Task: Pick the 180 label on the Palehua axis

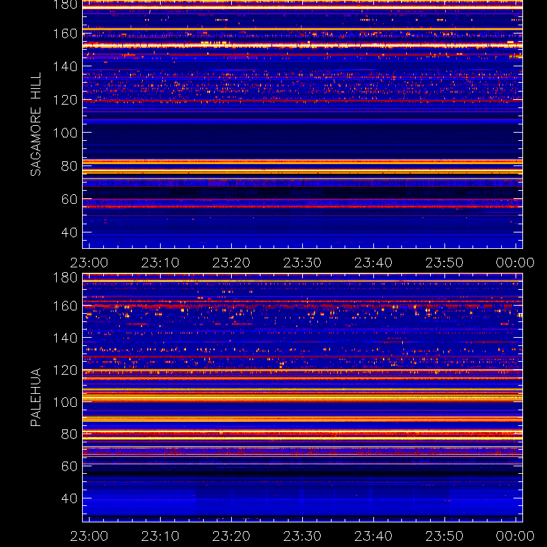Action: [x=65, y=278]
